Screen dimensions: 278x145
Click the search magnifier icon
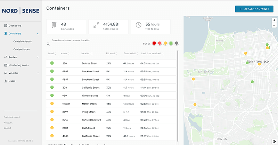tap(48, 44)
